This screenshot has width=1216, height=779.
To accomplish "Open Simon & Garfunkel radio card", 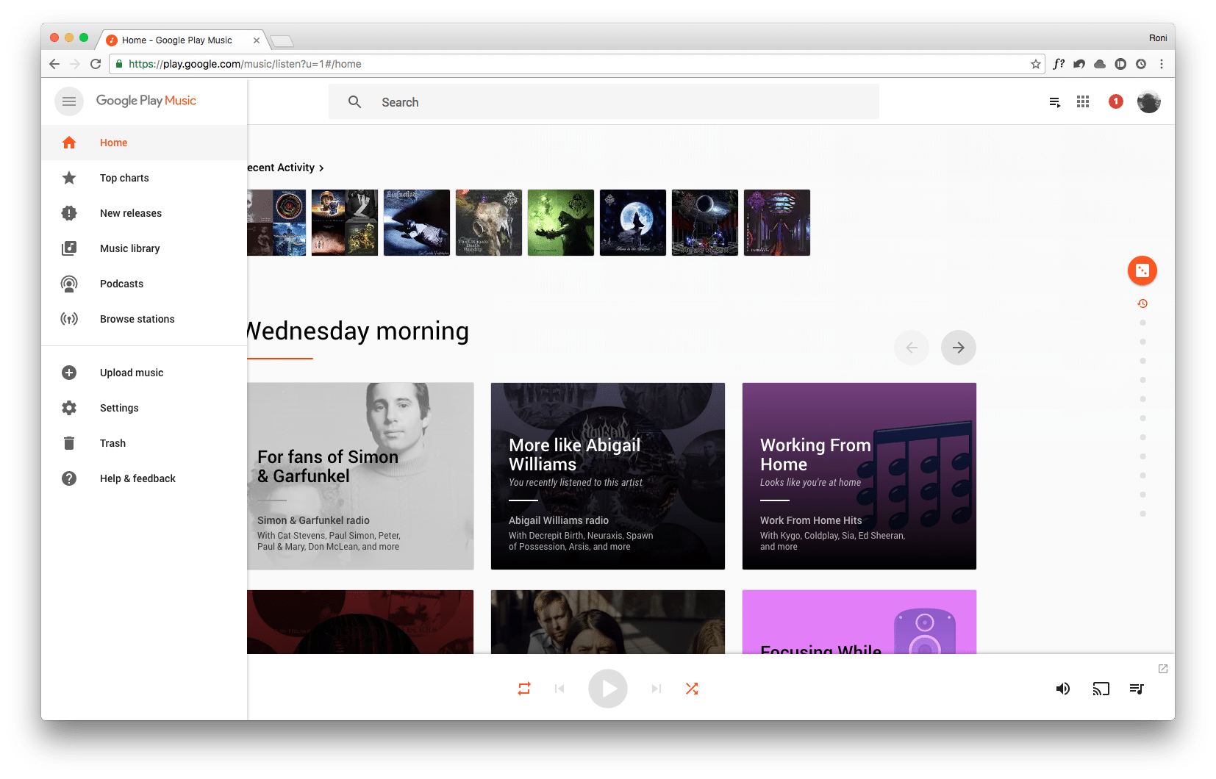I will click(360, 476).
